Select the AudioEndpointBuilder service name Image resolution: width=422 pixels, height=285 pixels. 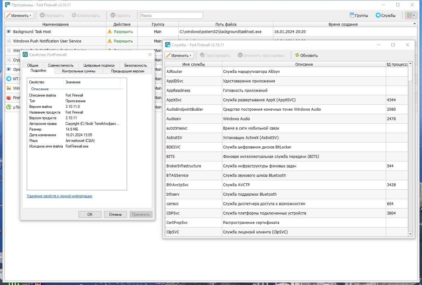(185, 109)
